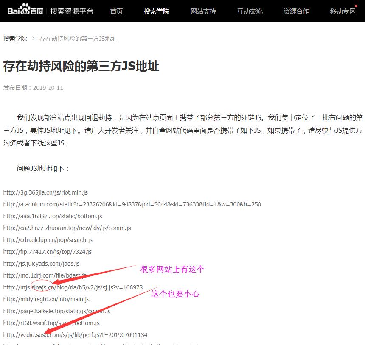Click the ca2.hnzz-zhuoran.top comm.js URL
Viewport: 365px width, 345px height.
(67, 228)
